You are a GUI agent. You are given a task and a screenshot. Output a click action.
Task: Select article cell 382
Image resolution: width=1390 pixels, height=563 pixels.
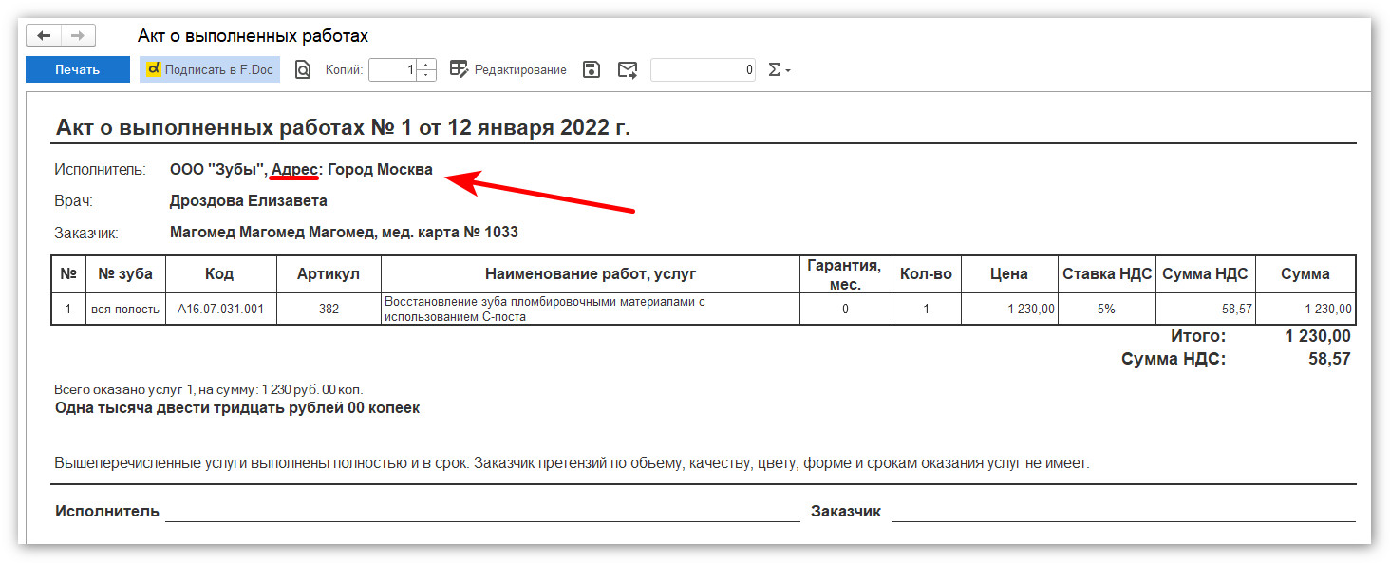(329, 309)
